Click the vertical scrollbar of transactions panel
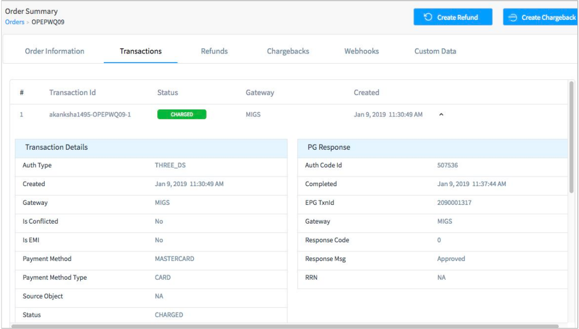The image size is (579, 329). (x=572, y=137)
